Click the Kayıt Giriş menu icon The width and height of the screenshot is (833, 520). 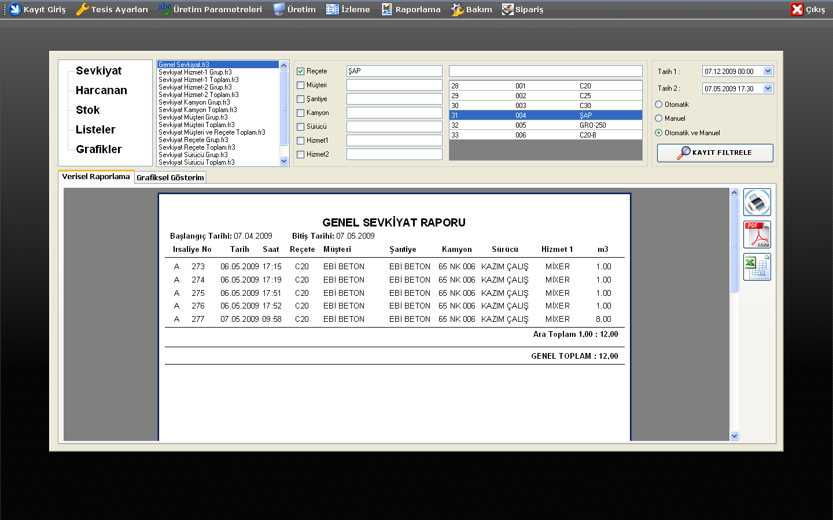point(16,9)
